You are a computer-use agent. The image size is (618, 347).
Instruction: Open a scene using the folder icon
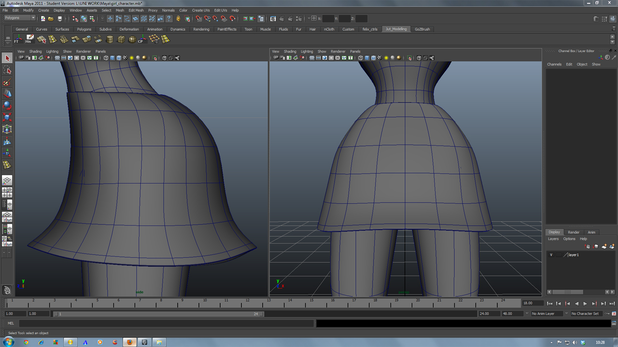pyautogui.click(x=51, y=18)
